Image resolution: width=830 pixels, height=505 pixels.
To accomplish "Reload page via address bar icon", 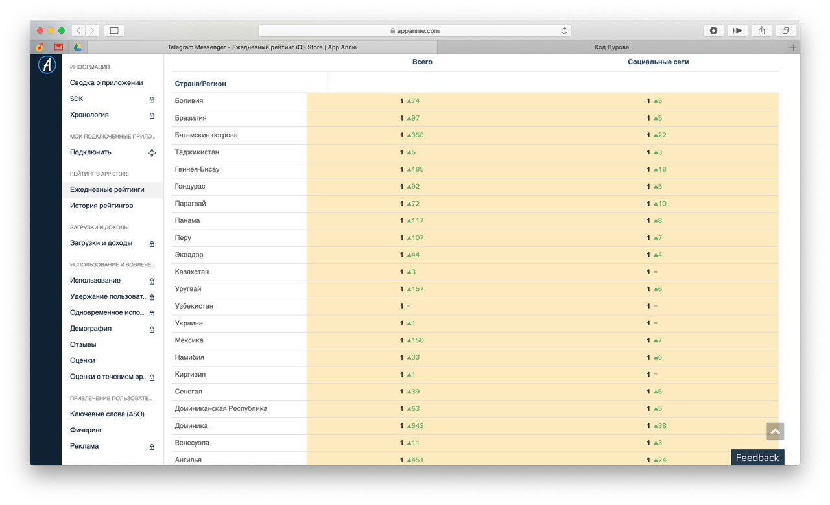I will [564, 30].
